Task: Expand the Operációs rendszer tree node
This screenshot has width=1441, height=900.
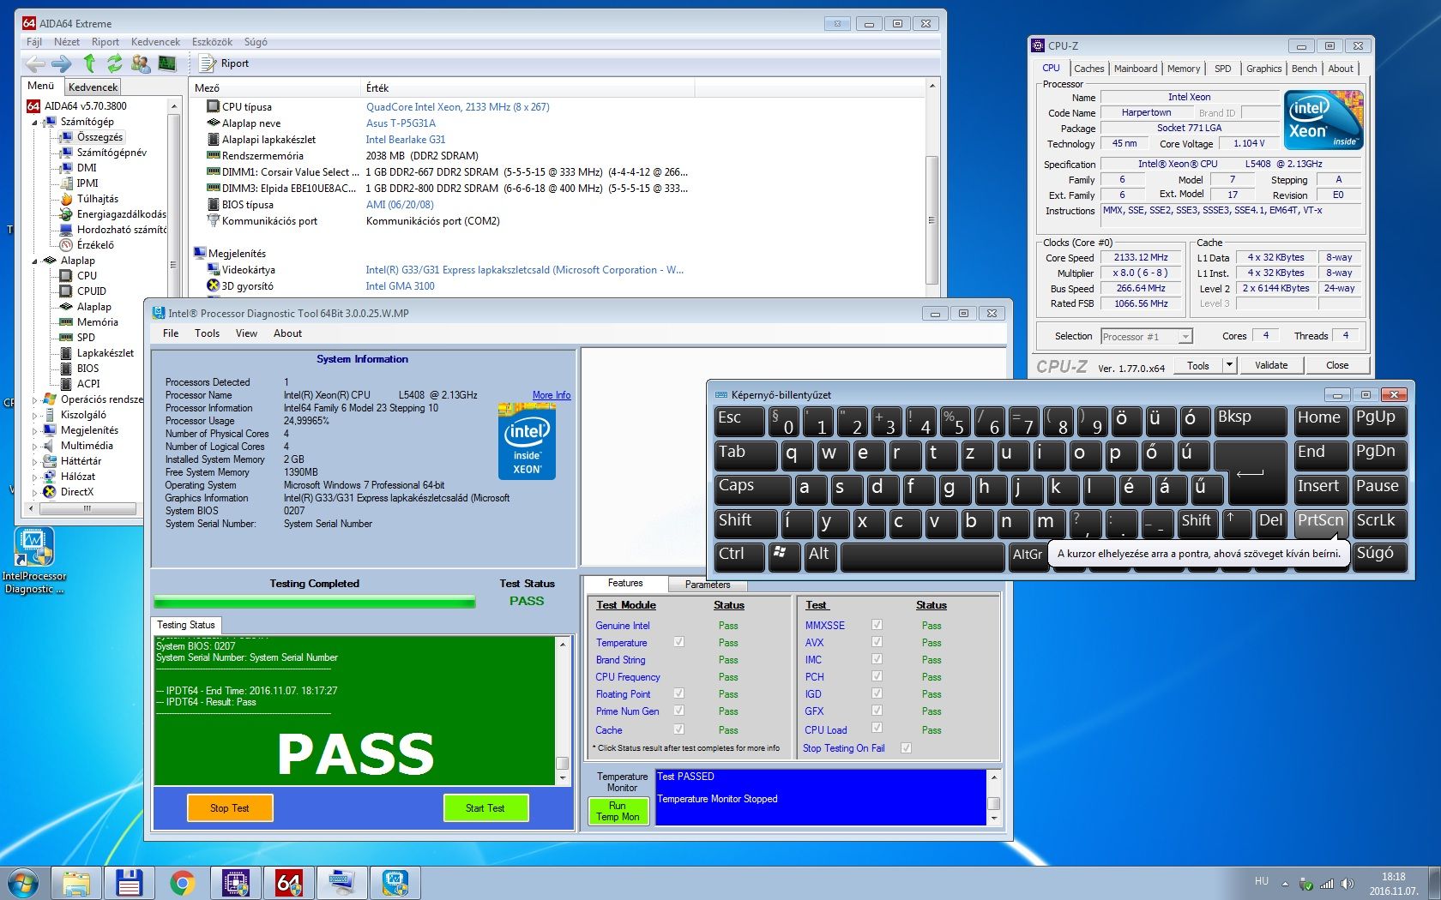Action: click(35, 399)
